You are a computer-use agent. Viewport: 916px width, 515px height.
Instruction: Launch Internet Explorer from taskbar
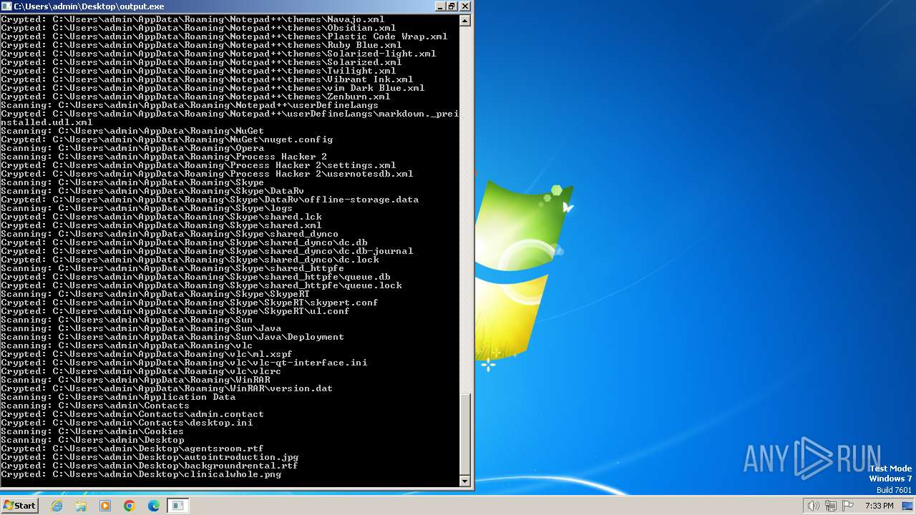tap(57, 506)
